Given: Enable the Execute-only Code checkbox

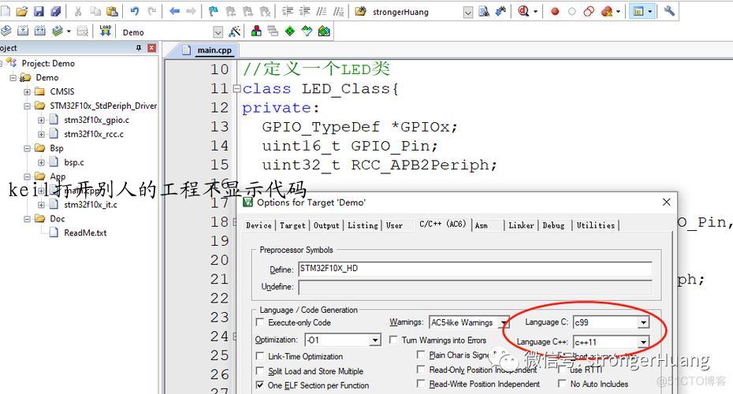Looking at the screenshot, I should 260,322.
